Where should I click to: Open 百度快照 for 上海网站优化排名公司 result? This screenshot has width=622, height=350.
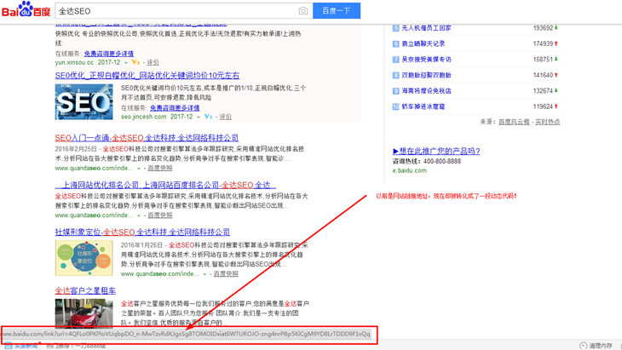click(160, 215)
